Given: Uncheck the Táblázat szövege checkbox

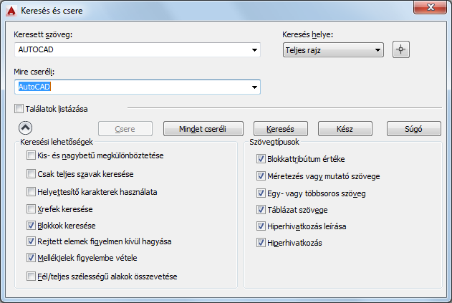Looking at the screenshot, I should click(x=261, y=210).
